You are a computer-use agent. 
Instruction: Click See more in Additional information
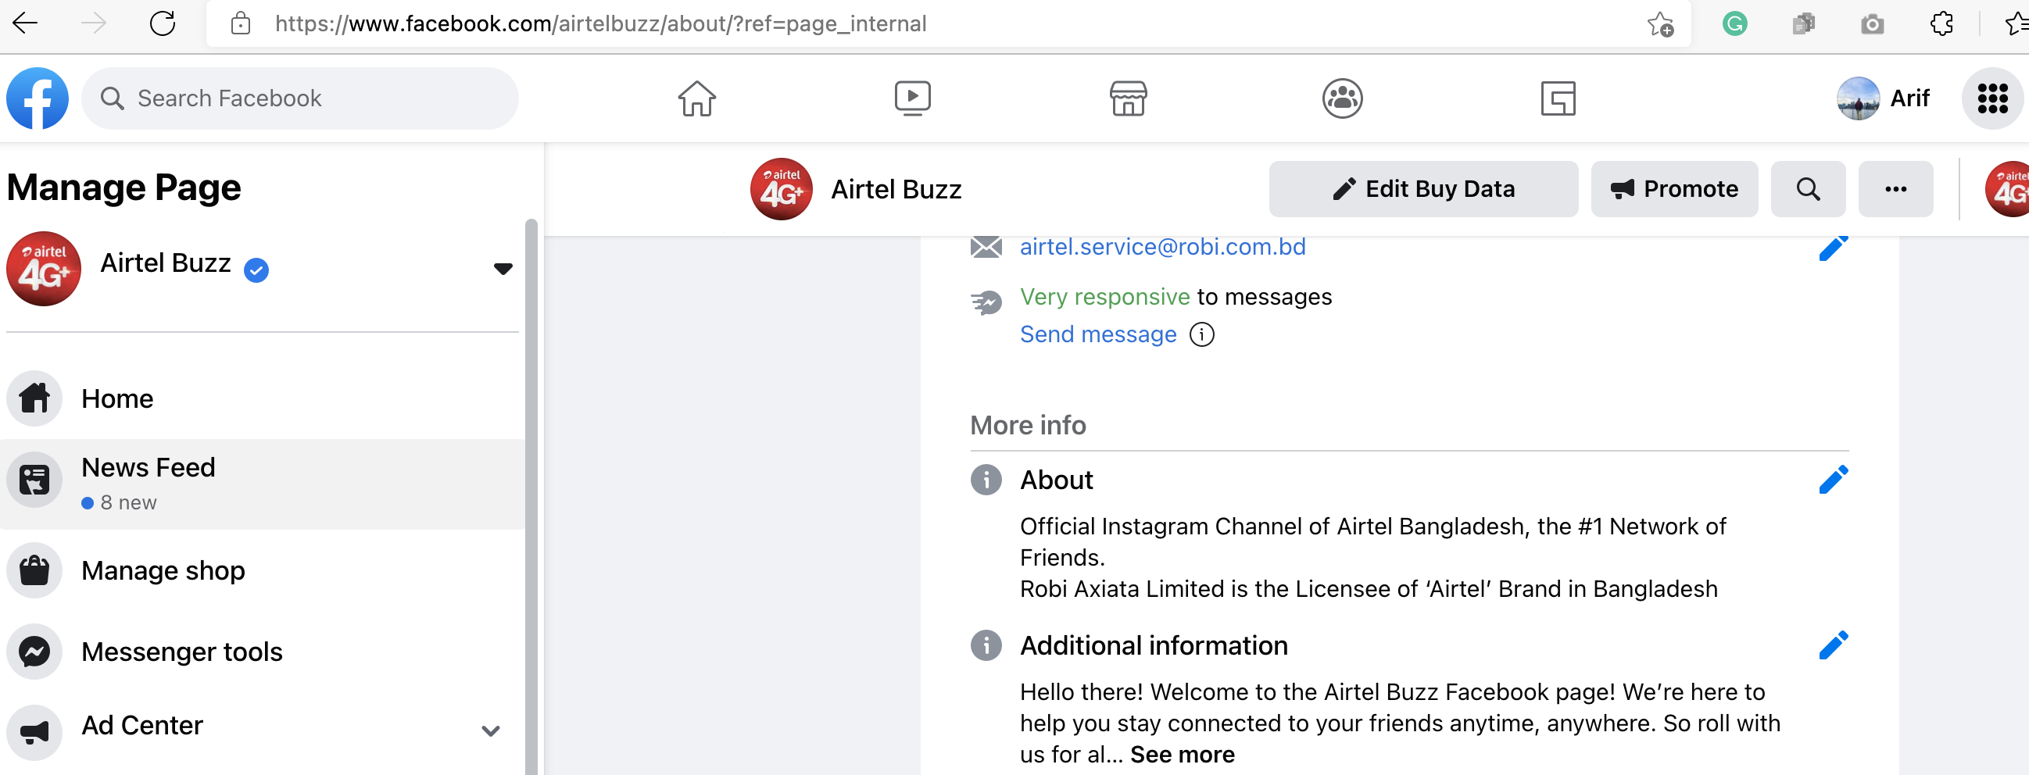(1183, 755)
